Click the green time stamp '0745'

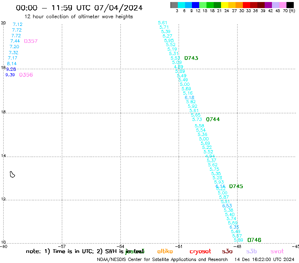tap(236, 187)
